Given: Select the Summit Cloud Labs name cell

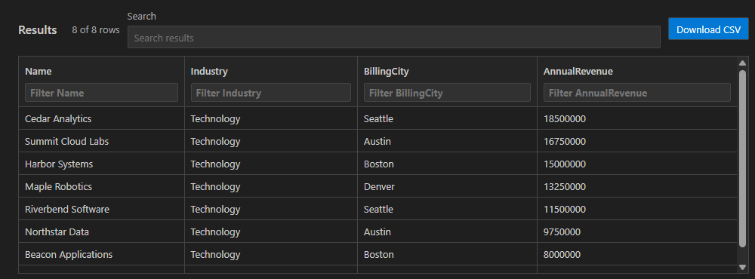Looking at the screenshot, I should click(x=101, y=141).
